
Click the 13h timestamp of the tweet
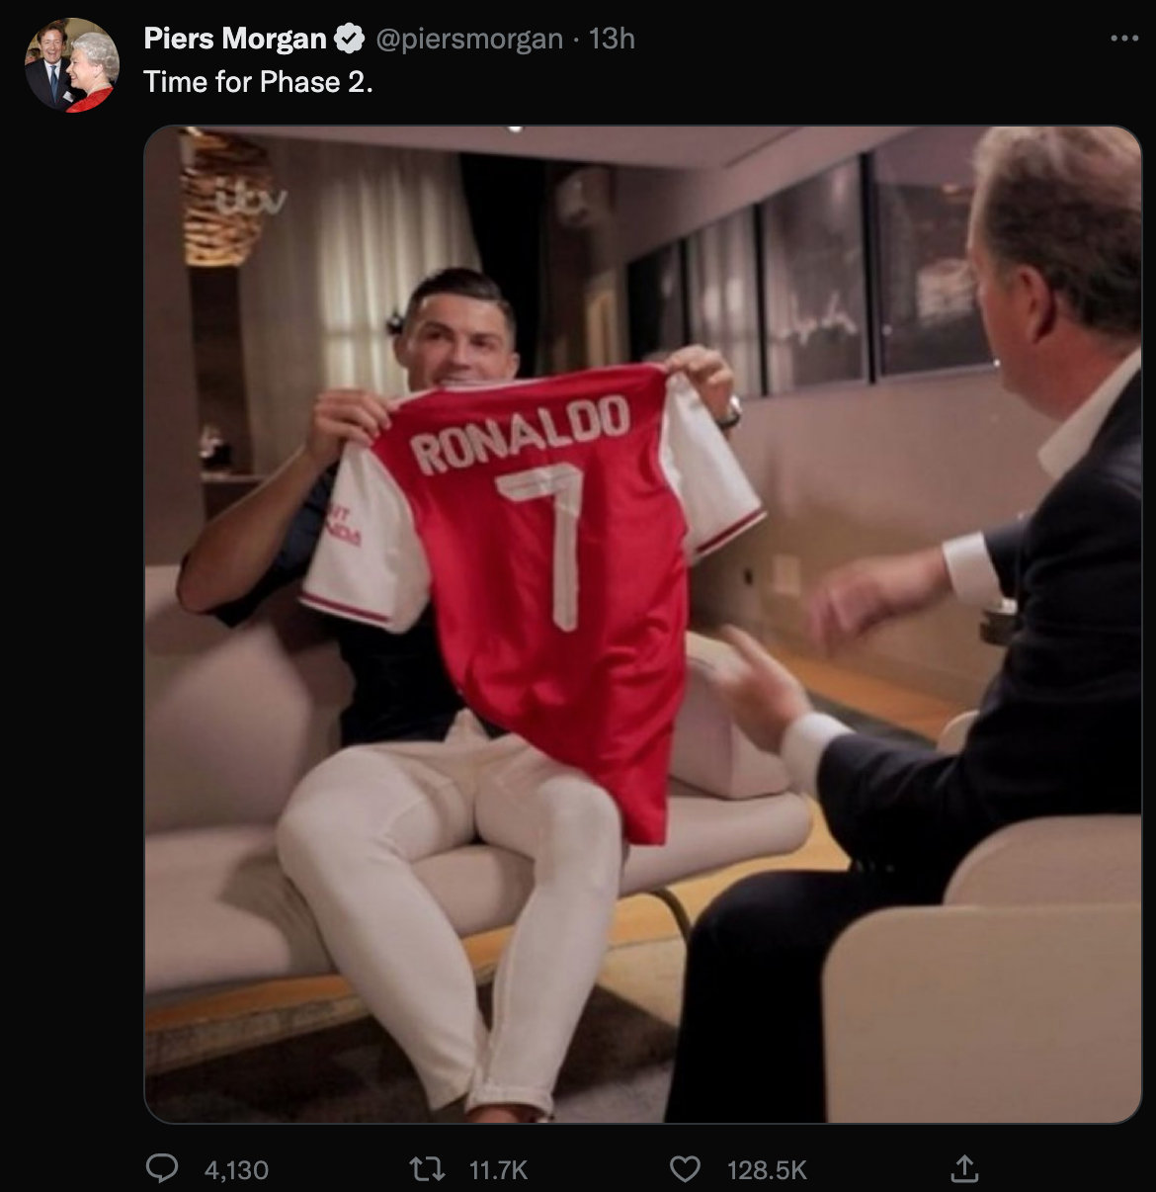(x=612, y=39)
